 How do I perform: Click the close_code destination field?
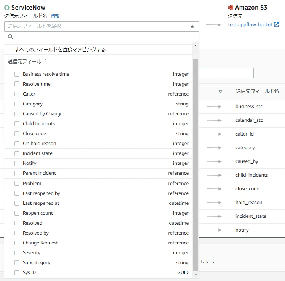click(x=247, y=189)
